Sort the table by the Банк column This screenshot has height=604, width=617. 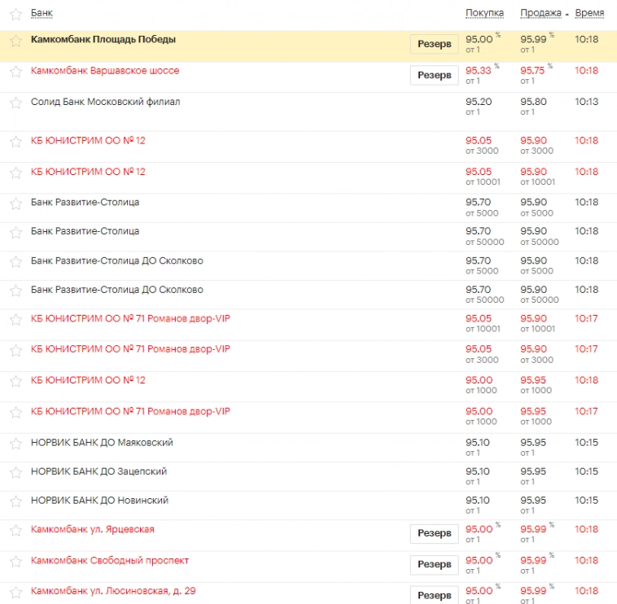[x=42, y=13]
